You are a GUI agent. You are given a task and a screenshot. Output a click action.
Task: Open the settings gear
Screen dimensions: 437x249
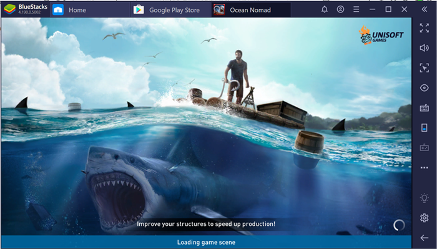(424, 218)
